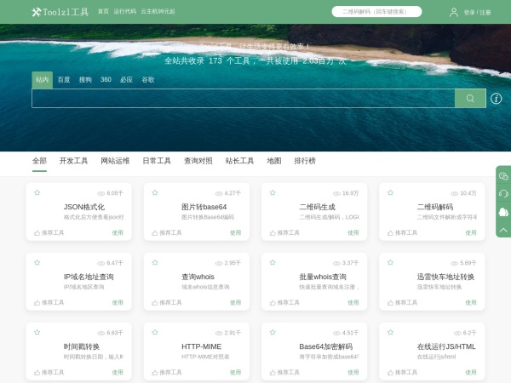This screenshot has height=383, width=511.
Task: Open WeChat icon in right sidebar
Action: 503,175
